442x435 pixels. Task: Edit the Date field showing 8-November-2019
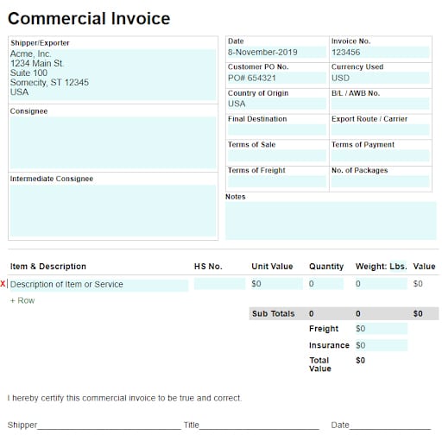pyautogui.click(x=277, y=53)
